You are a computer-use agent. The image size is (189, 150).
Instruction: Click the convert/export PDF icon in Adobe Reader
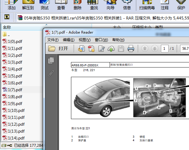(x=81, y=49)
